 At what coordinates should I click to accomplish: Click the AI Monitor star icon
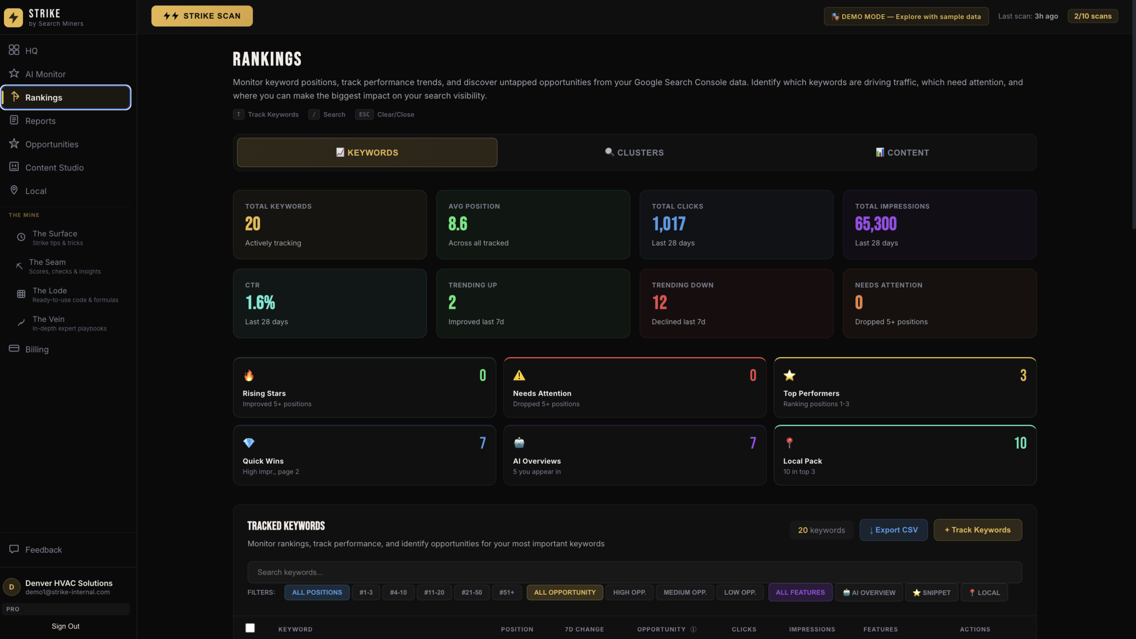point(14,74)
